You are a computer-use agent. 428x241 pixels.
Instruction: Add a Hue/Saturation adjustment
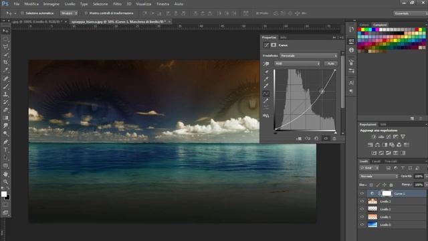[x=370, y=145]
